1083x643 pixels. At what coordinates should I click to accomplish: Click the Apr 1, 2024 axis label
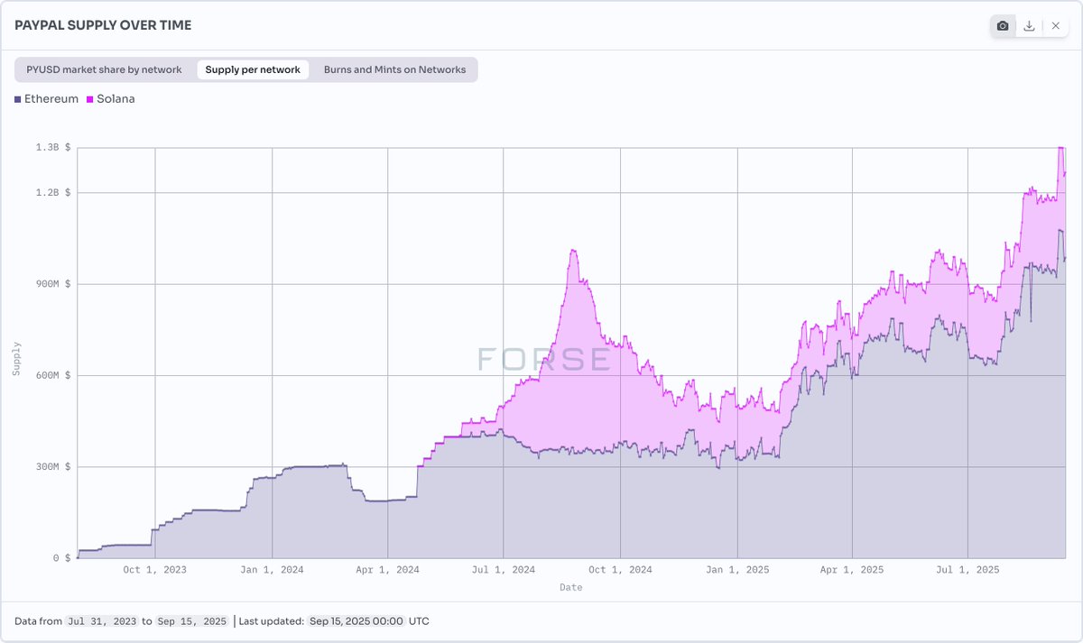[x=387, y=570]
